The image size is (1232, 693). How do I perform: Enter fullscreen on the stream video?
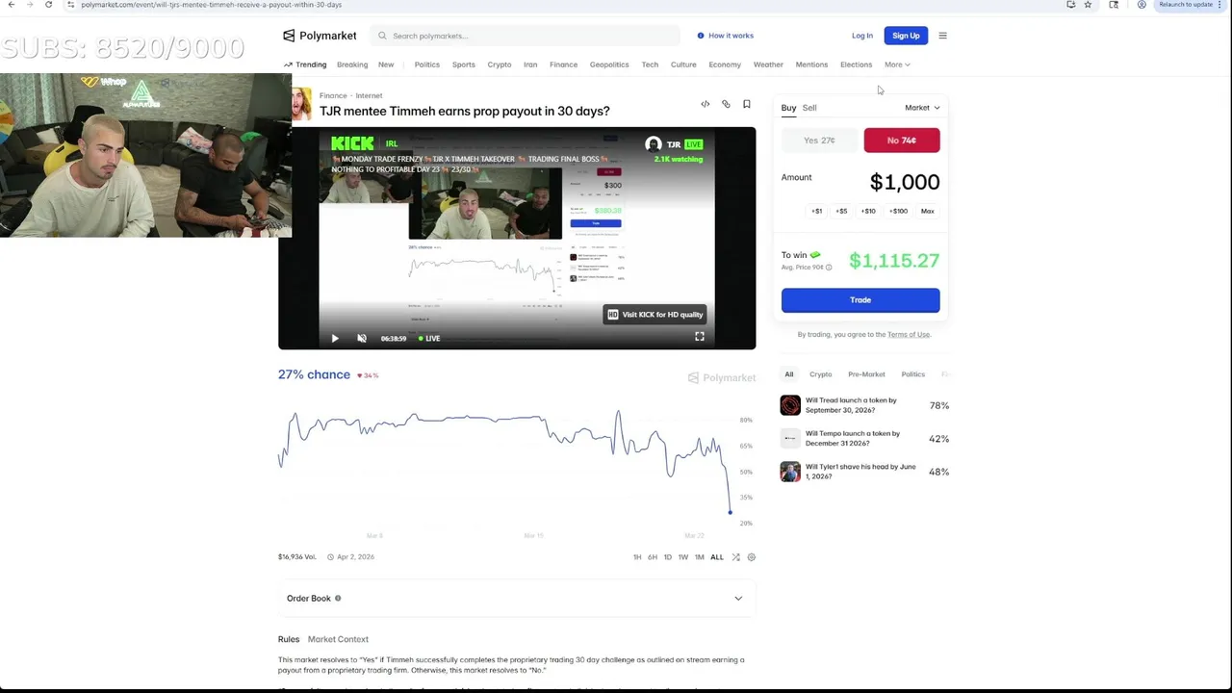pyautogui.click(x=700, y=337)
